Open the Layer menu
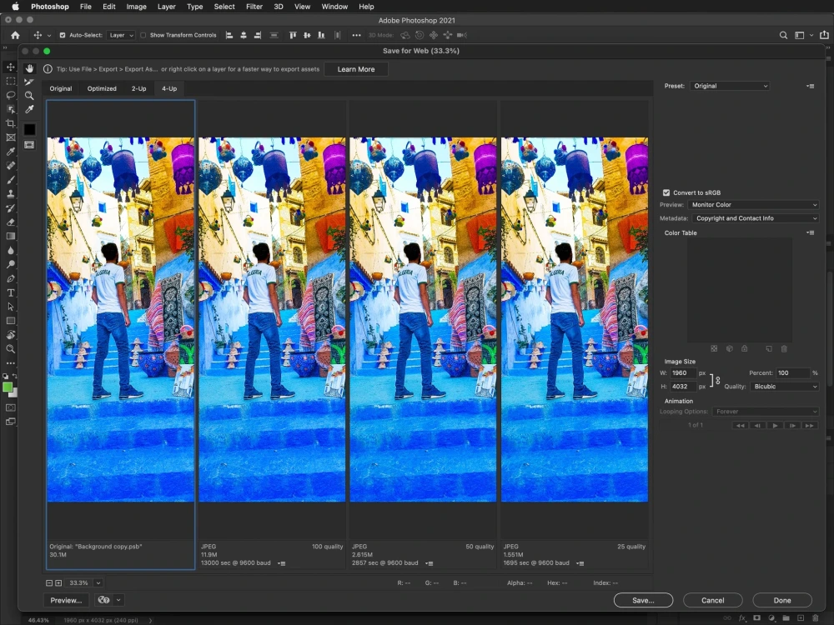The width and height of the screenshot is (834, 625). (167, 7)
